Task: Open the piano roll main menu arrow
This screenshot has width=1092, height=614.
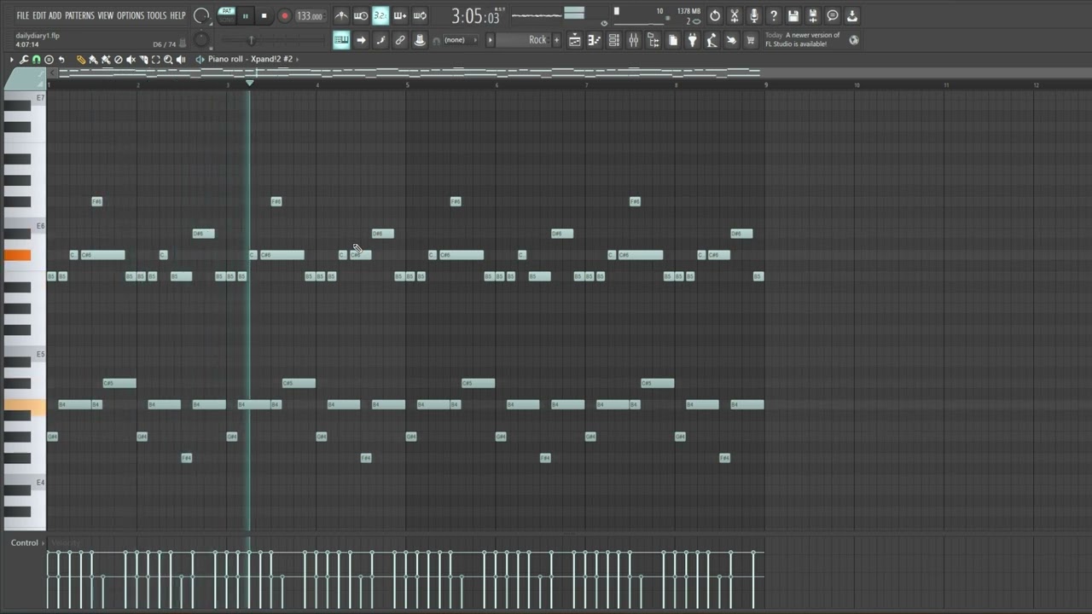Action: tap(12, 60)
